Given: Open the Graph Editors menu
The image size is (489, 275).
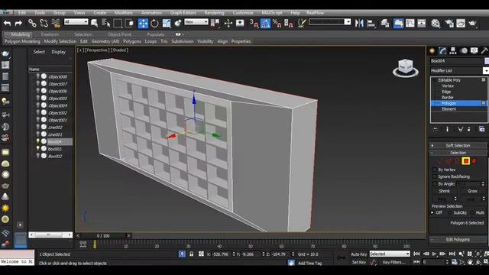Looking at the screenshot, I should point(183,13).
